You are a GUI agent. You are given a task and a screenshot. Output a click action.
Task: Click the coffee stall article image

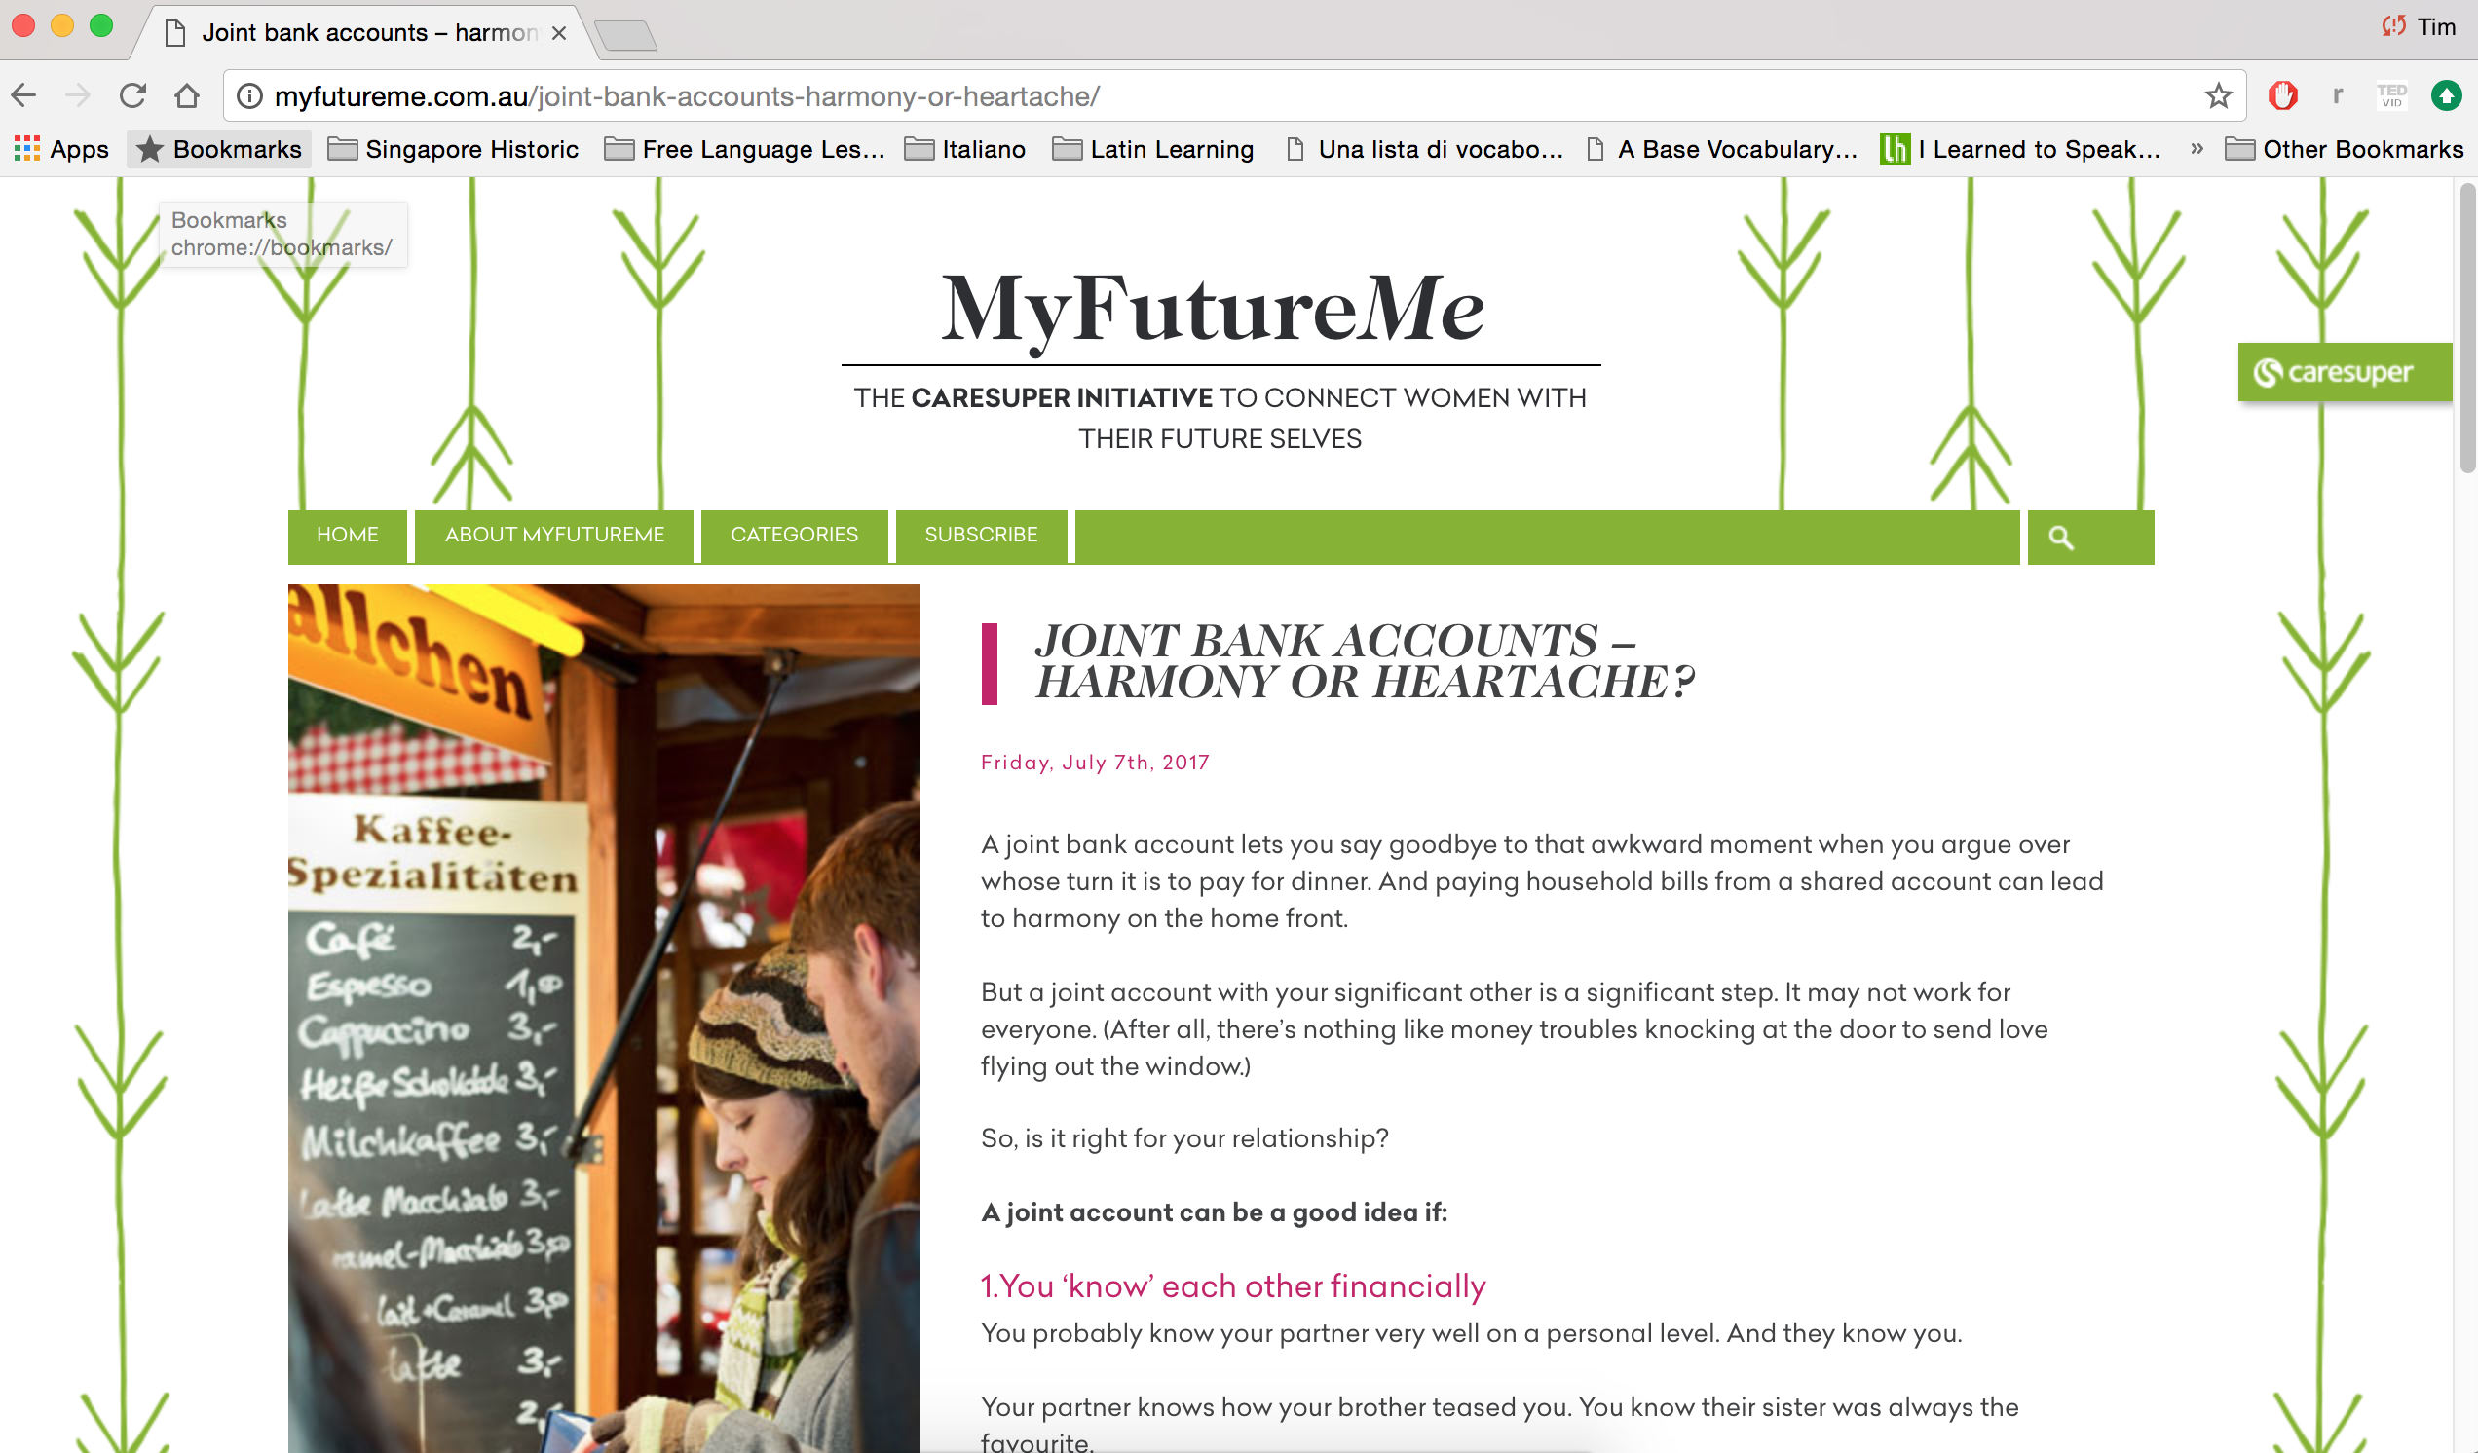tap(604, 1018)
